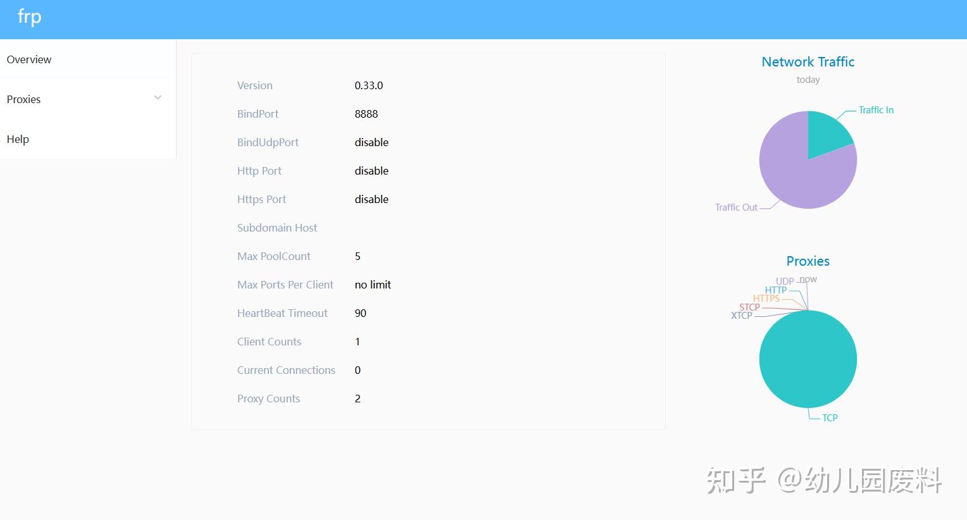
Task: Click the Traffic Out purple pie slice
Action: coord(791,174)
